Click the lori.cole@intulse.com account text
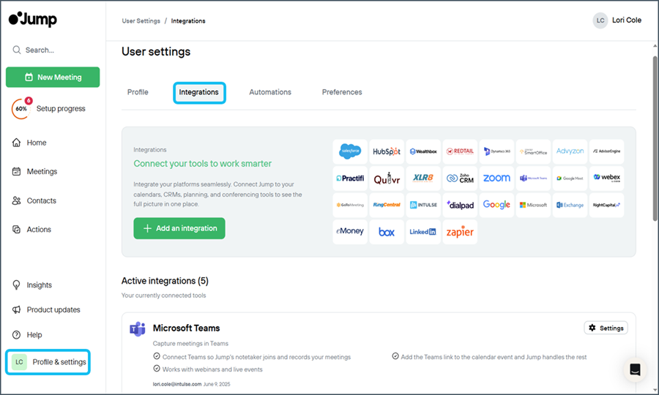This screenshot has width=659, height=395. click(x=177, y=384)
